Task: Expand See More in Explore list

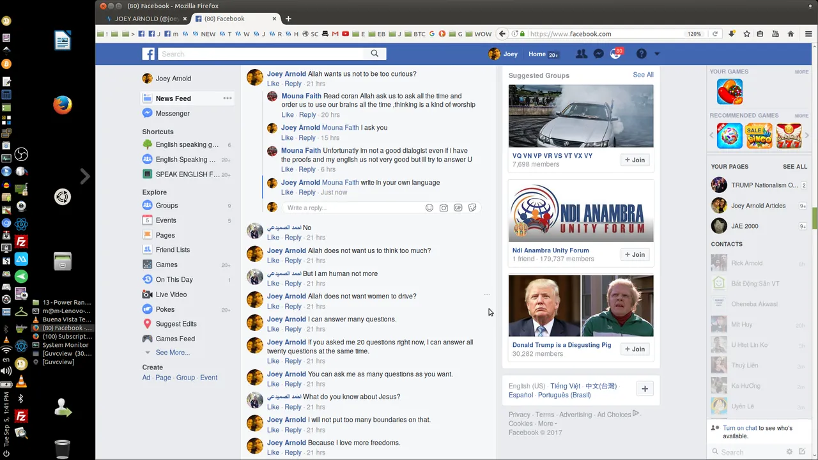Action: coord(173,353)
